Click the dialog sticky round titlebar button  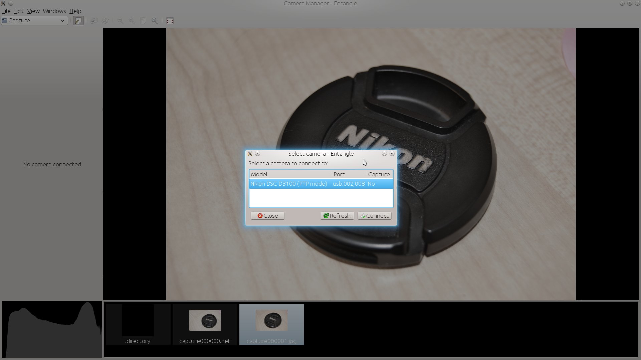(257, 154)
